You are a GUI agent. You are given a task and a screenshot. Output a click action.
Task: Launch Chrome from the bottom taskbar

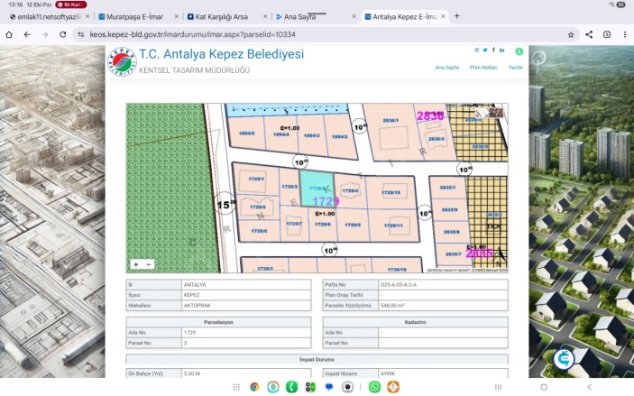click(254, 386)
